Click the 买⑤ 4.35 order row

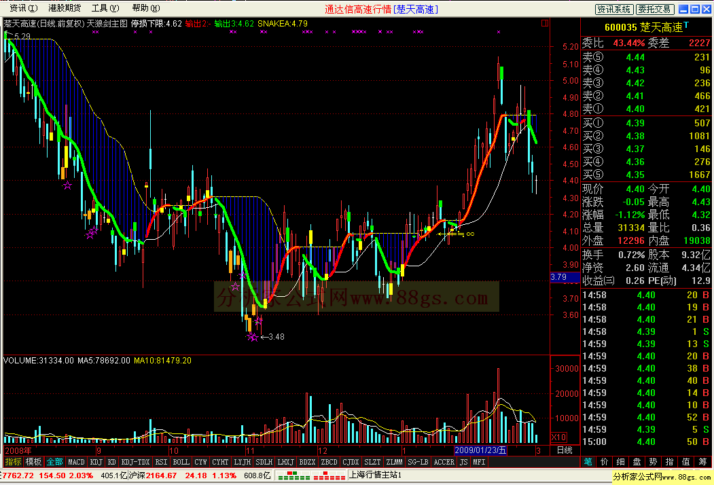647,175
